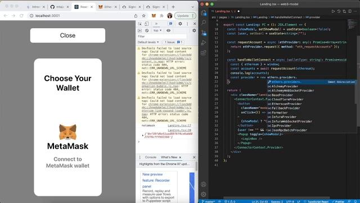Image resolution: width=360 pixels, height=203 pixels.
Task: Open DevTools settings gear in top toolbar
Action: 180,24
